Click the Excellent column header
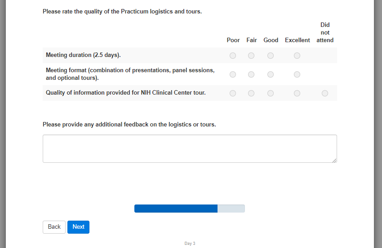The image size is (382, 248). pos(297,40)
